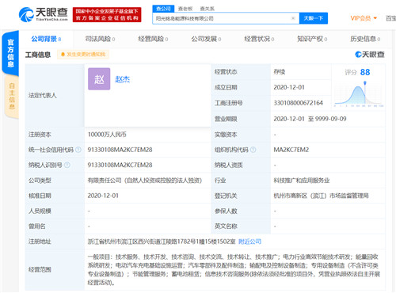Image resolution: width=396 pixels, height=293 pixels.
Task: Open the 公司发展 tab
Action: [x=206, y=39]
